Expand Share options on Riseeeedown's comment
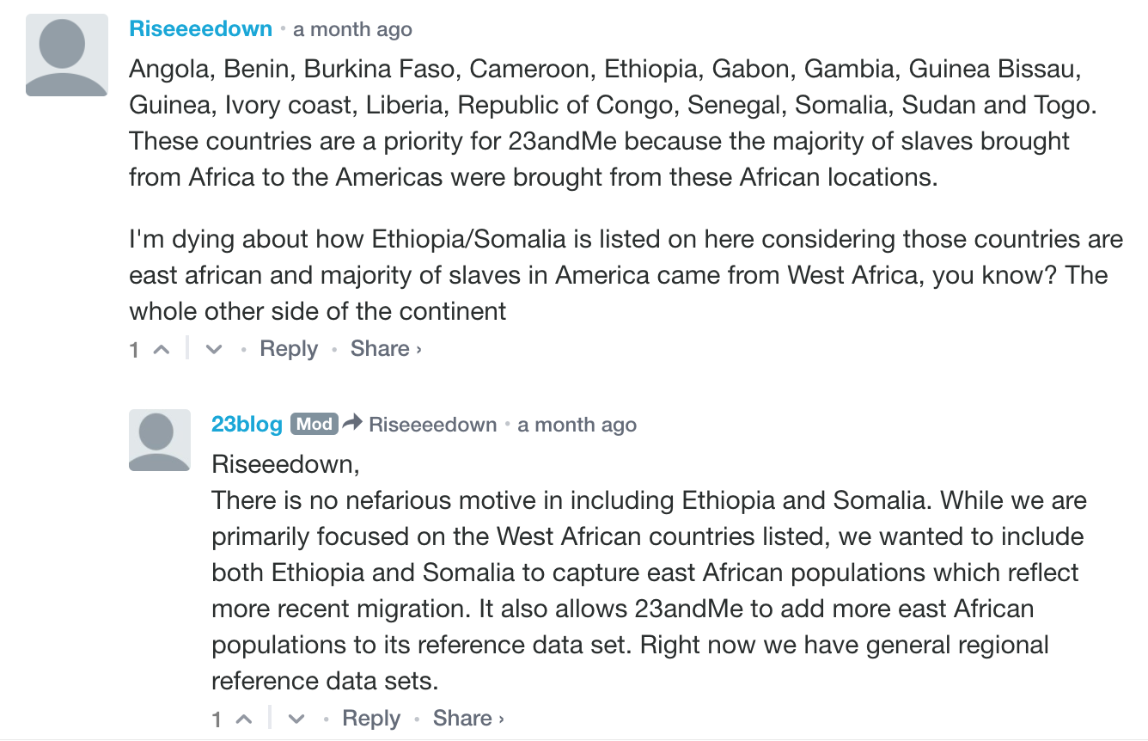This screenshot has height=741, width=1148. (x=385, y=349)
